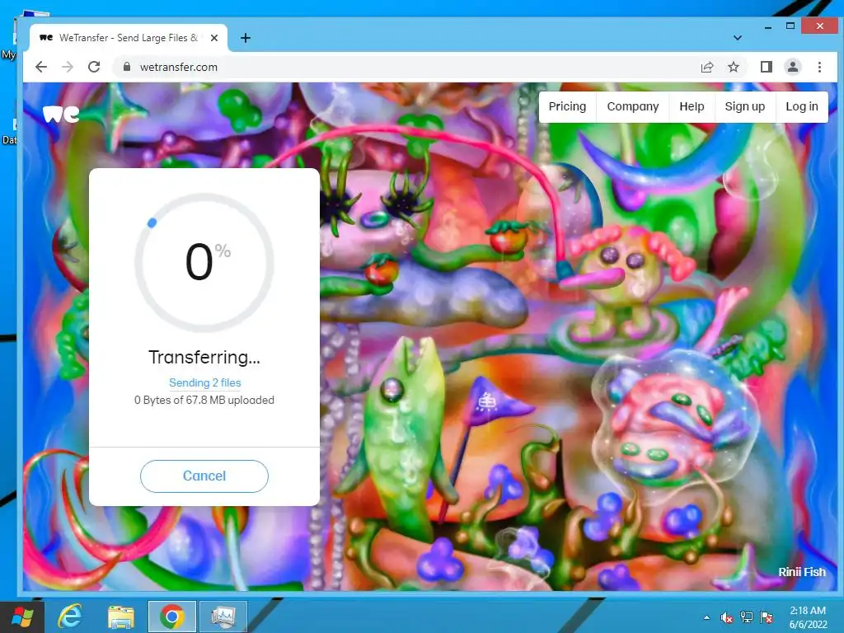The height and width of the screenshot is (633, 844).
Task: Click the muted volume tray icon
Action: [x=727, y=617]
